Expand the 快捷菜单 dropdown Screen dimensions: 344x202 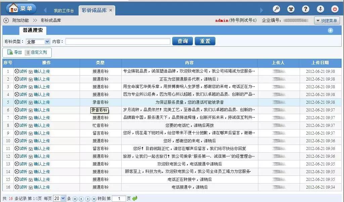coord(327,21)
